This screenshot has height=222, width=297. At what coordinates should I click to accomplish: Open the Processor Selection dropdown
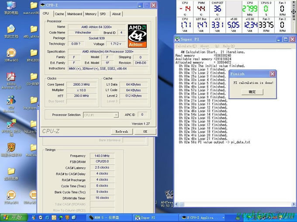click(x=116, y=115)
